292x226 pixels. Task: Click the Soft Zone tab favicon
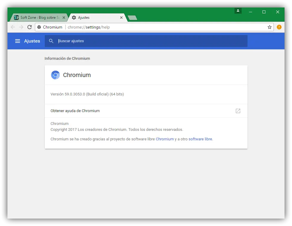coord(16,18)
